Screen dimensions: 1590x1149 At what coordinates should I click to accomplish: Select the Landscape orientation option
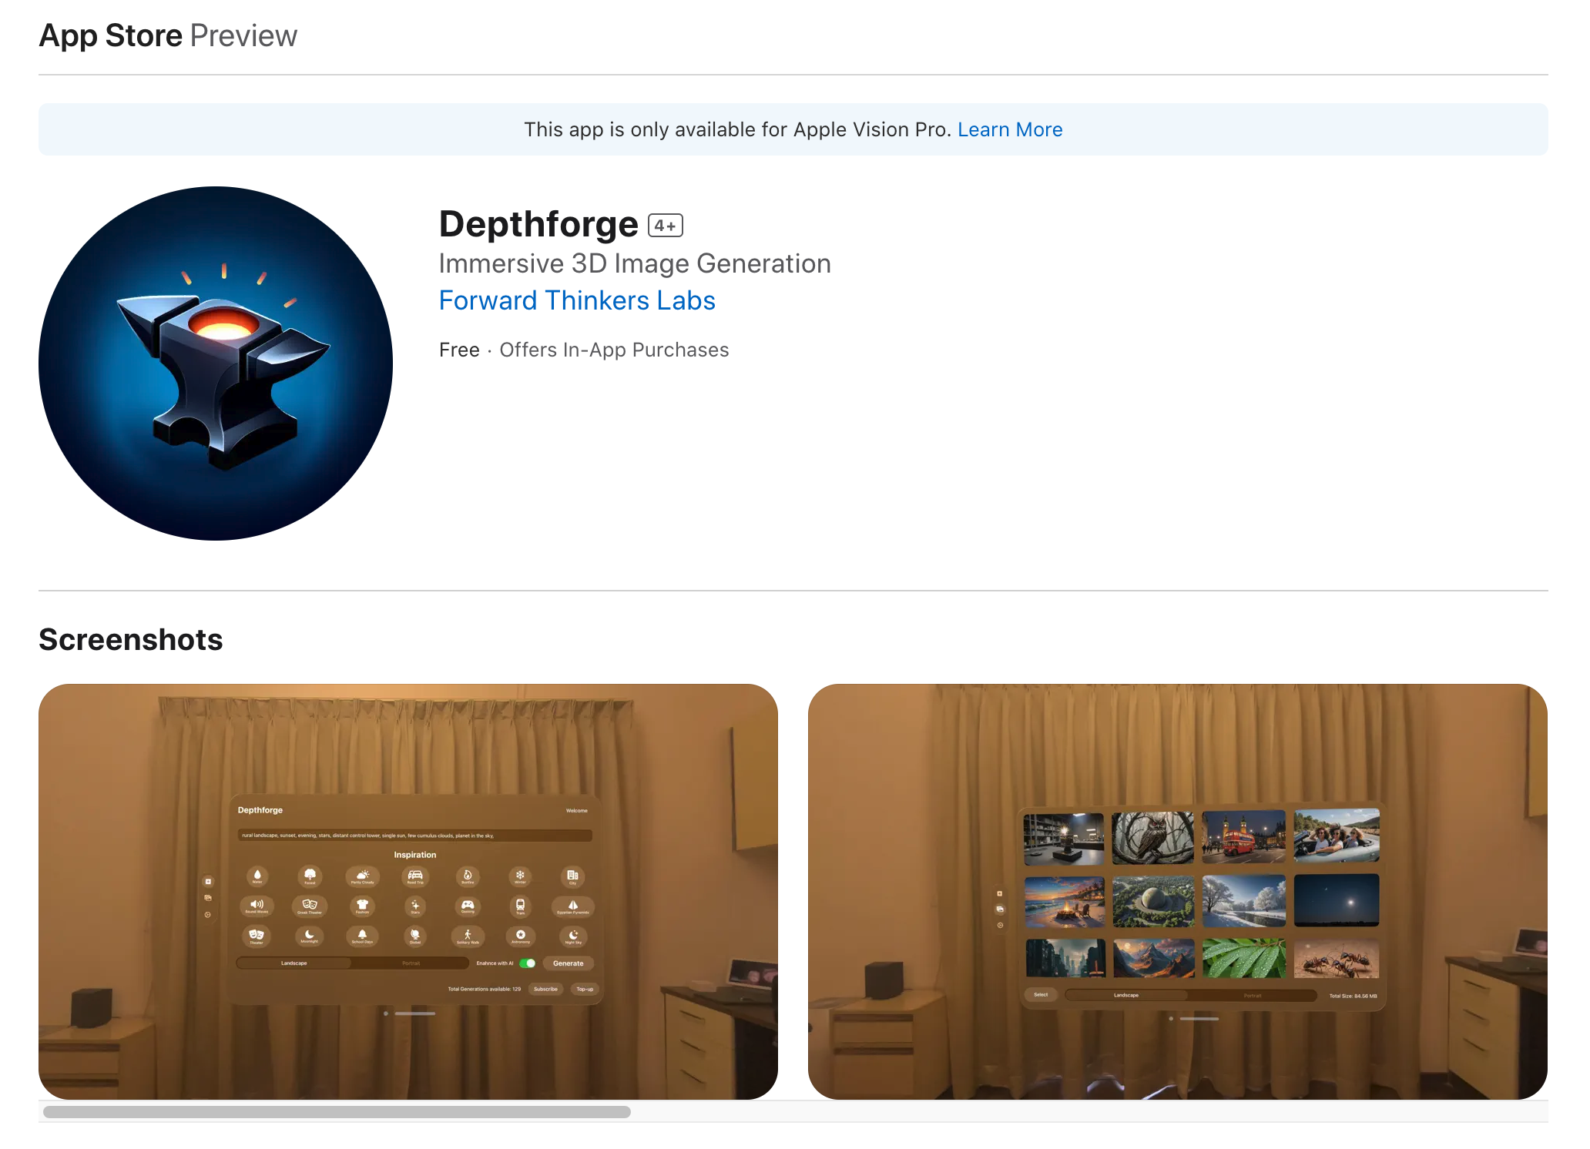coord(294,963)
